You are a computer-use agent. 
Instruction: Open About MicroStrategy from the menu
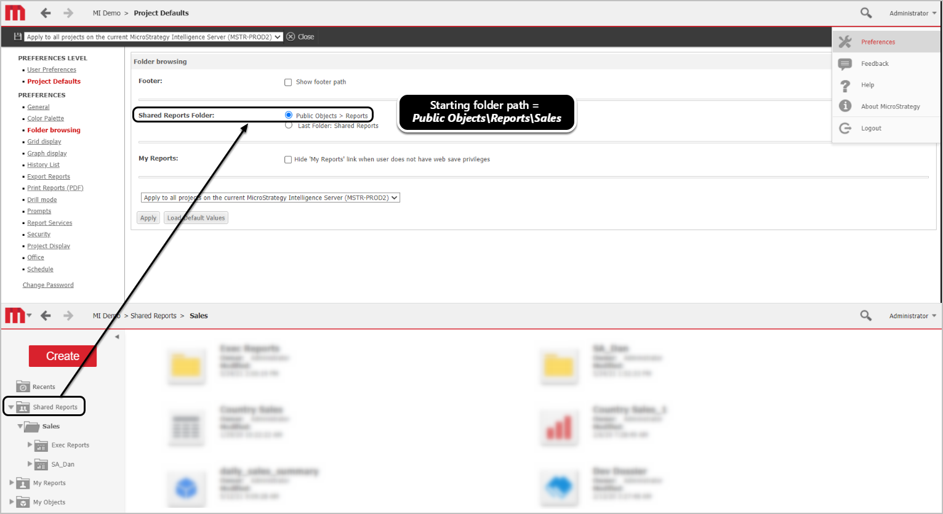coord(886,106)
